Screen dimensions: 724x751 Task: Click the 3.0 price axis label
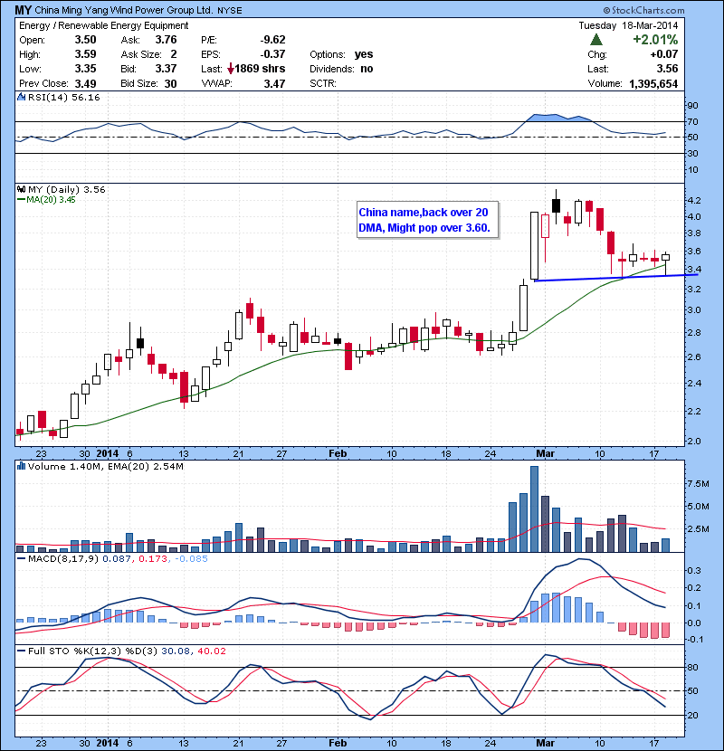694,309
